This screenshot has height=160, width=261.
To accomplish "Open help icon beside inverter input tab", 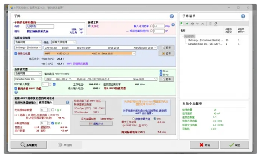I will pos(67,102).
